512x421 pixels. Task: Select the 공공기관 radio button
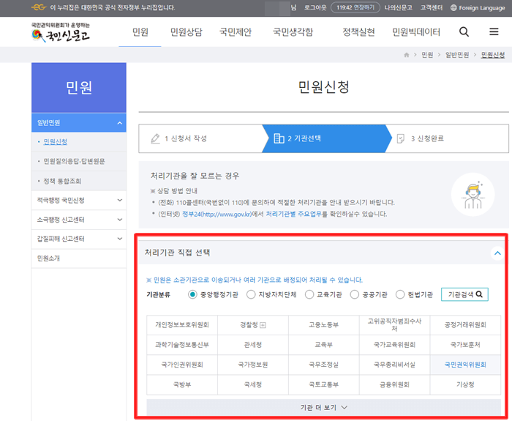(x=355, y=294)
